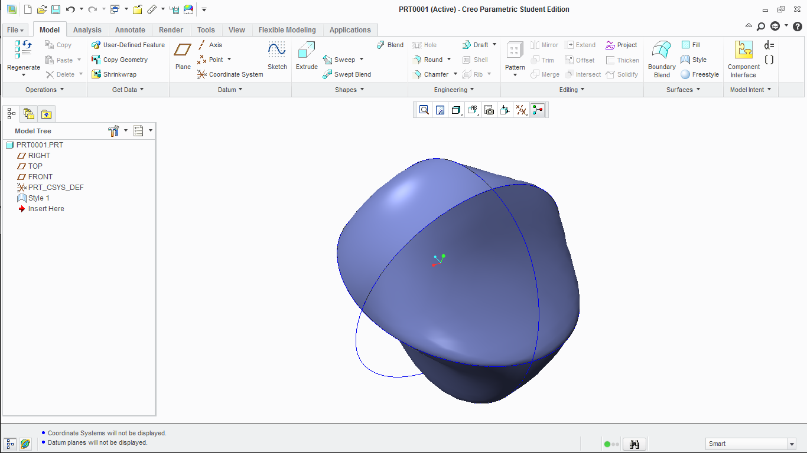This screenshot has width=807, height=453.
Task: Switch to the Annotate tab
Action: coord(130,30)
